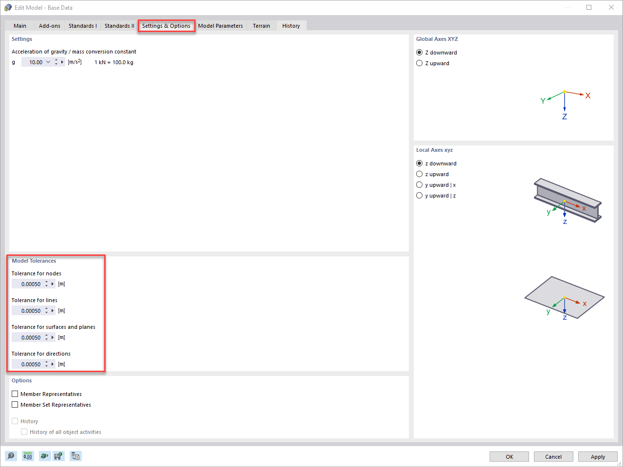
Task: Apply changes without closing the dialog
Action: pos(598,457)
